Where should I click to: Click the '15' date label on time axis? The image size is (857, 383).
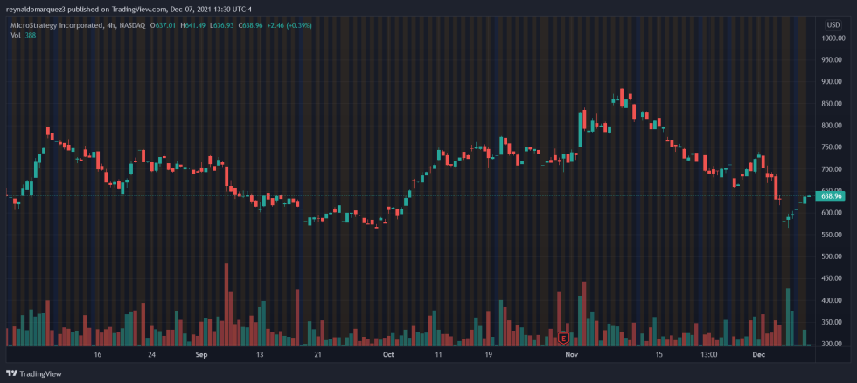click(x=659, y=355)
